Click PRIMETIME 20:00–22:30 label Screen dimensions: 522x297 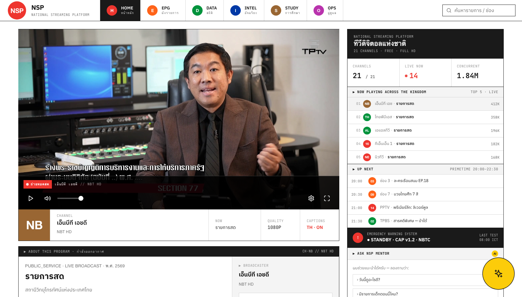coord(474,169)
